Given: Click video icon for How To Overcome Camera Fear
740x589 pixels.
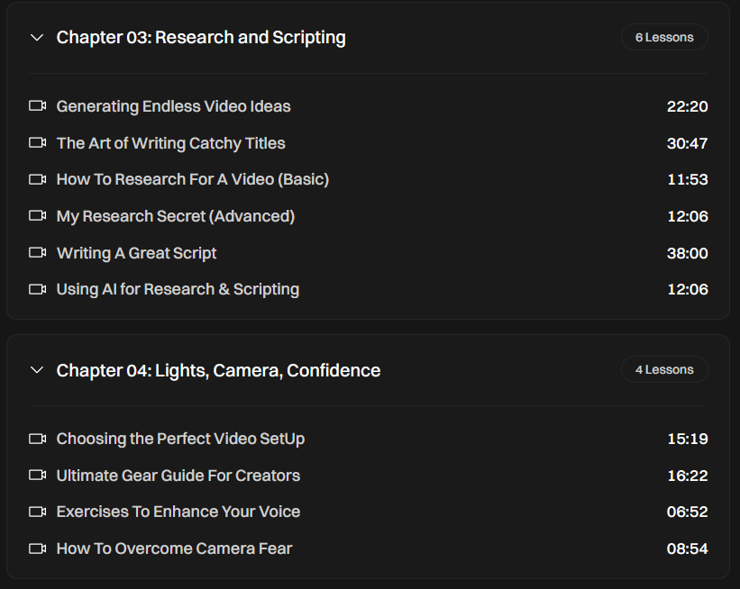Looking at the screenshot, I should [37, 548].
